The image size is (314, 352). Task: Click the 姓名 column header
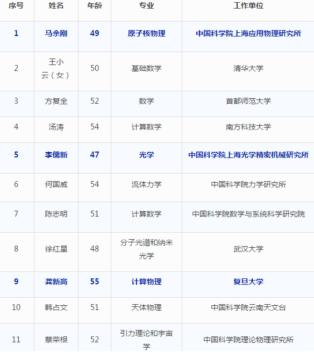coord(56,5)
